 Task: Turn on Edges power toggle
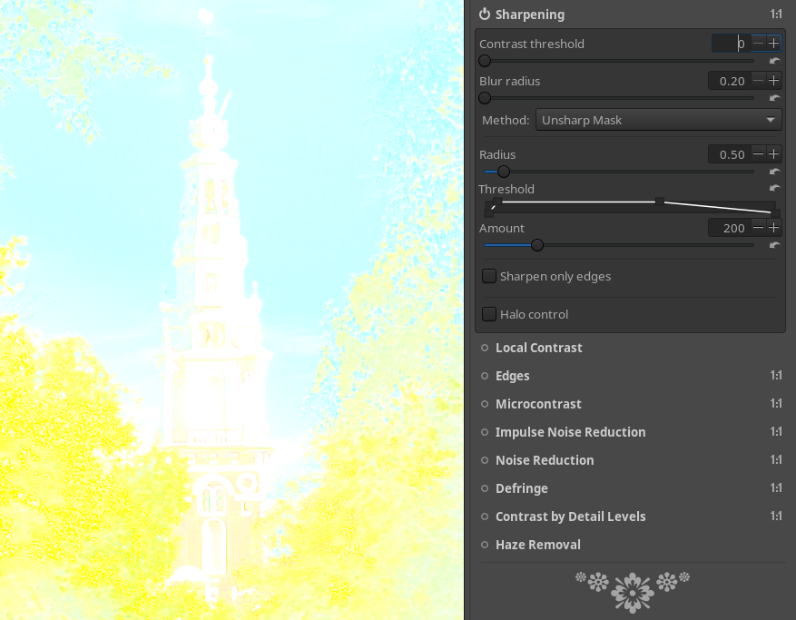tap(485, 376)
